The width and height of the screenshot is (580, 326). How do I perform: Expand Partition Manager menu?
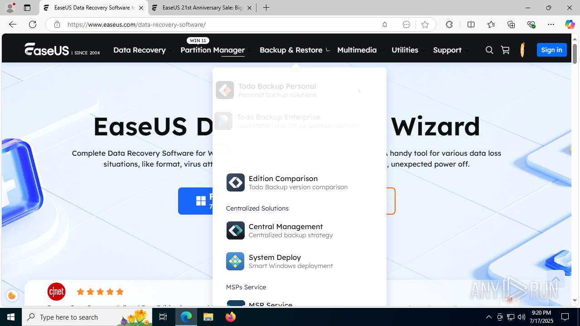[216, 50]
